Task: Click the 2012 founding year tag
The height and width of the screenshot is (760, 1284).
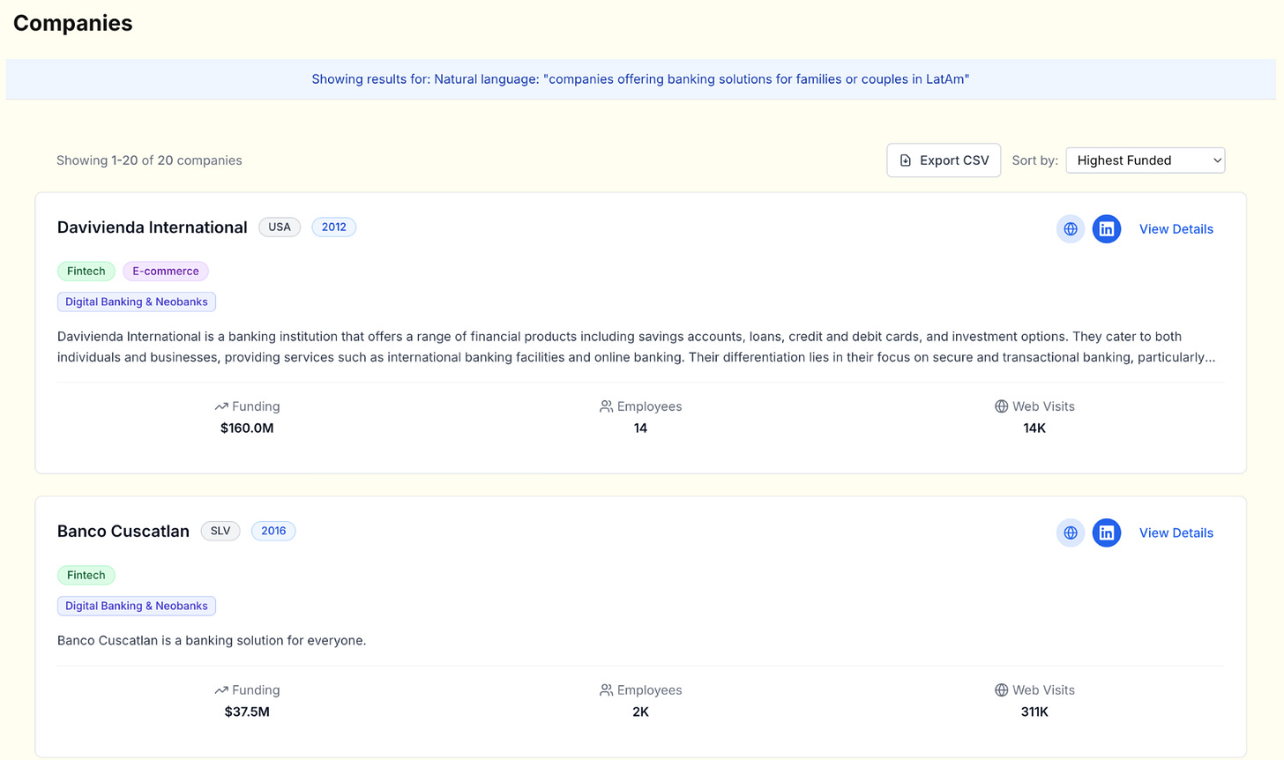Action: [334, 227]
